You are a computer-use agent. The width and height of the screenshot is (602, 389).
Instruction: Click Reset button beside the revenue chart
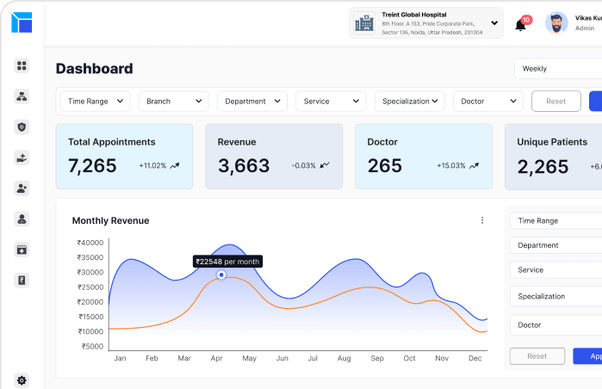(x=537, y=355)
